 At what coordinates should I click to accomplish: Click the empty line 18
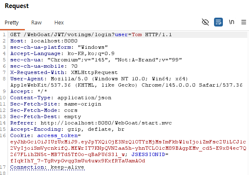(x=127, y=173)
